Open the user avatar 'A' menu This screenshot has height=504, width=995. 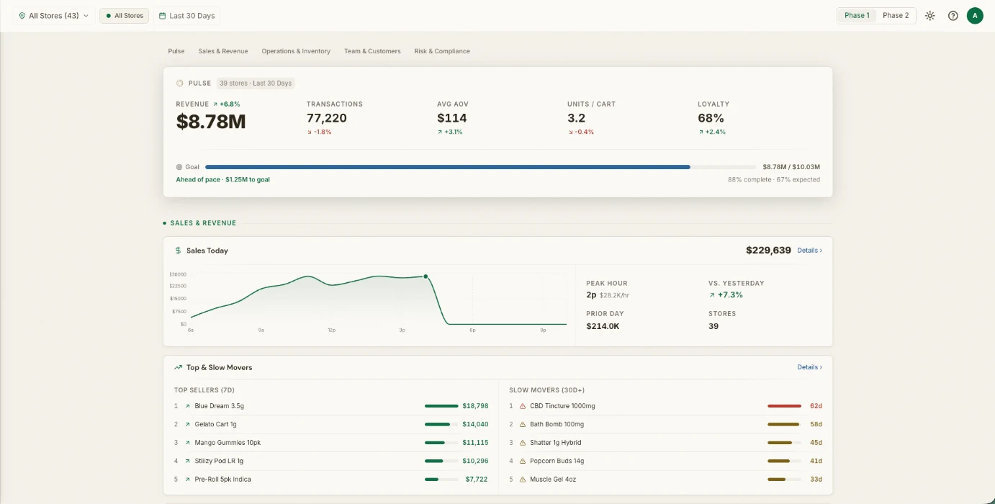point(975,15)
